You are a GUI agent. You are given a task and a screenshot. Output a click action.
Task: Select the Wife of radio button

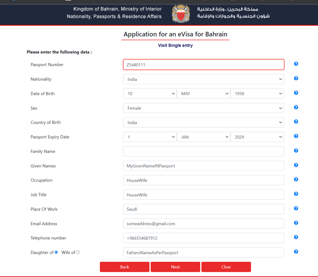coord(78,252)
